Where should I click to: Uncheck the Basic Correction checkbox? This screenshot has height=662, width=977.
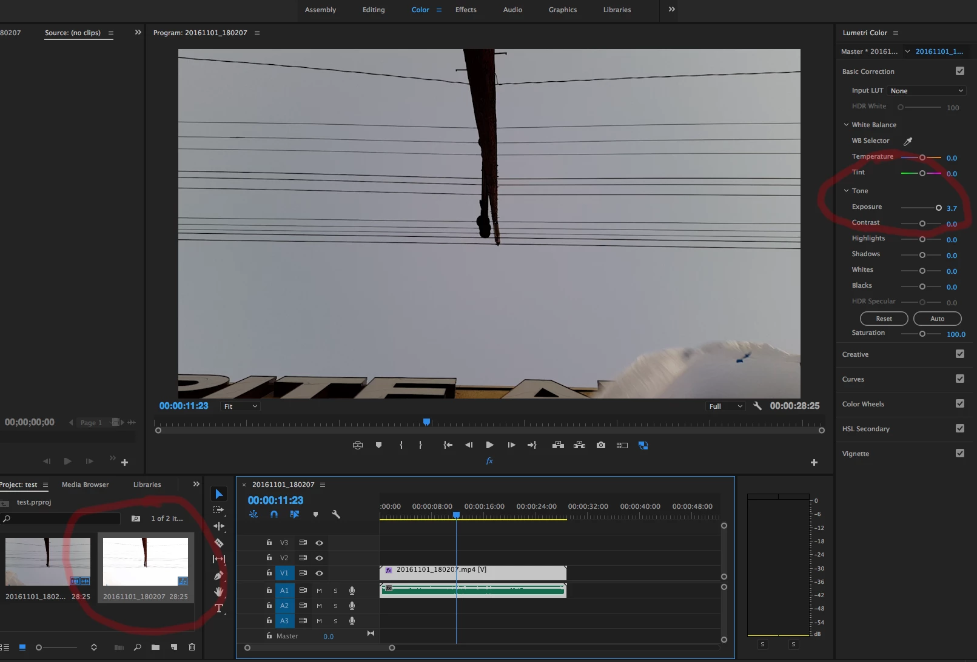960,71
